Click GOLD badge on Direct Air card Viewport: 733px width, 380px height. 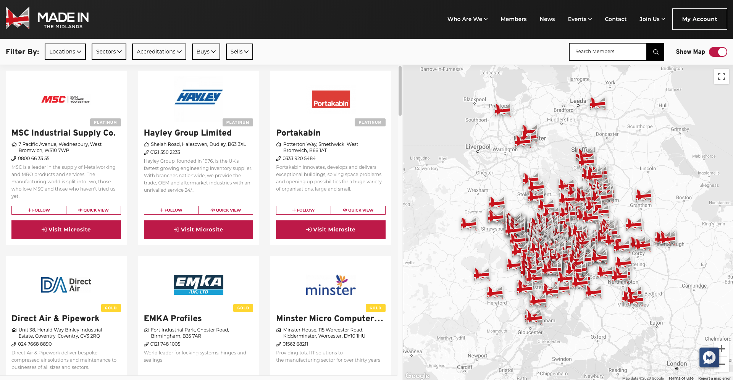click(111, 308)
